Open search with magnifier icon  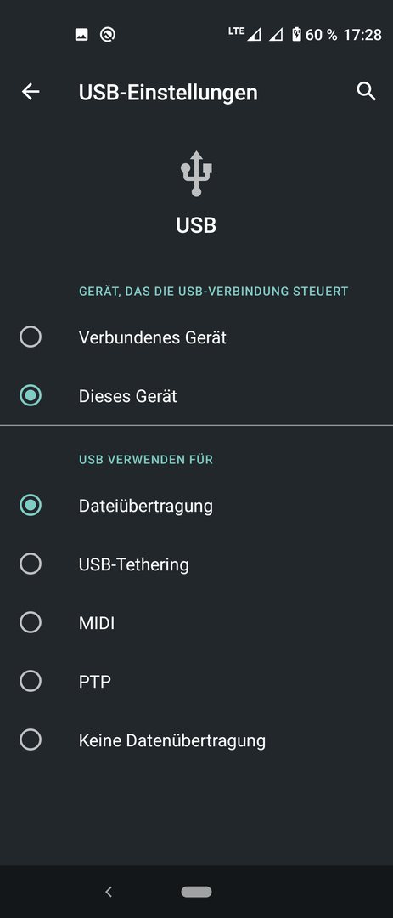366,91
